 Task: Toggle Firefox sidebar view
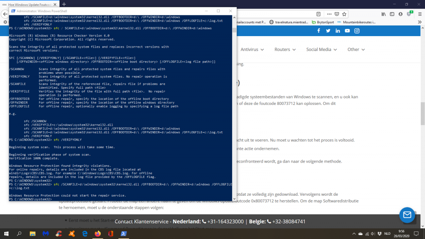pos(392,14)
